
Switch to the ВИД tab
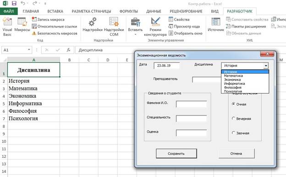pyautogui.click(x=214, y=11)
